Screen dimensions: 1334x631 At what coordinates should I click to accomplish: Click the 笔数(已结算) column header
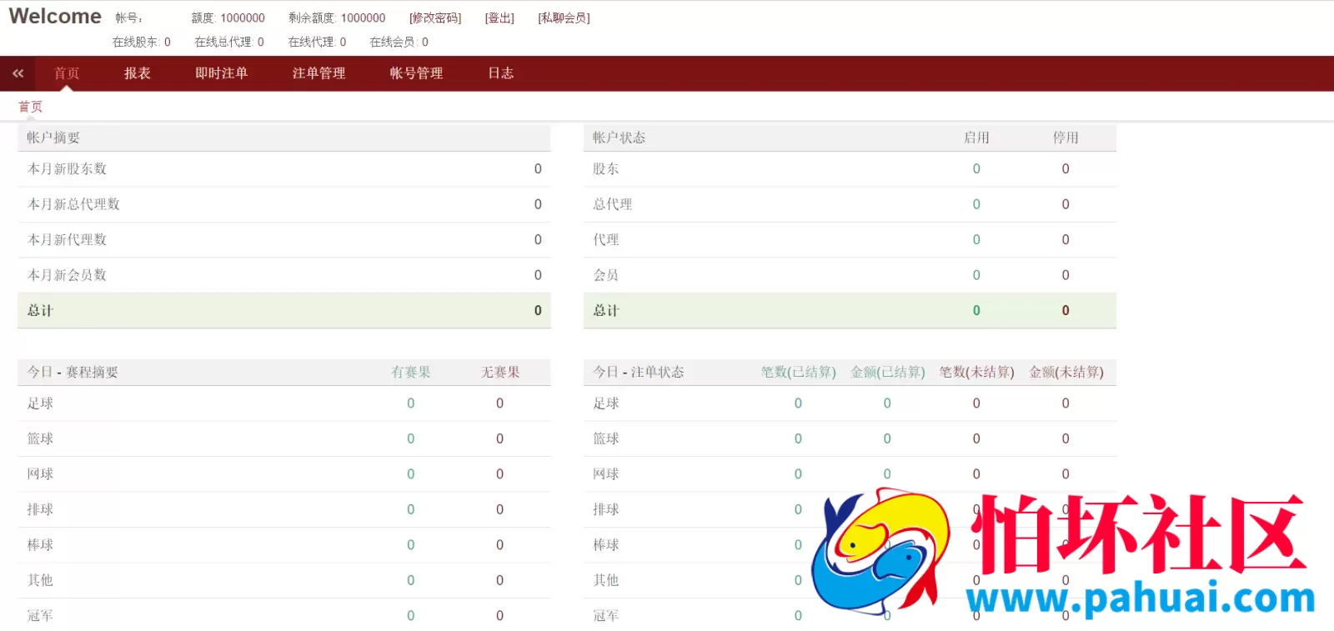coord(798,372)
